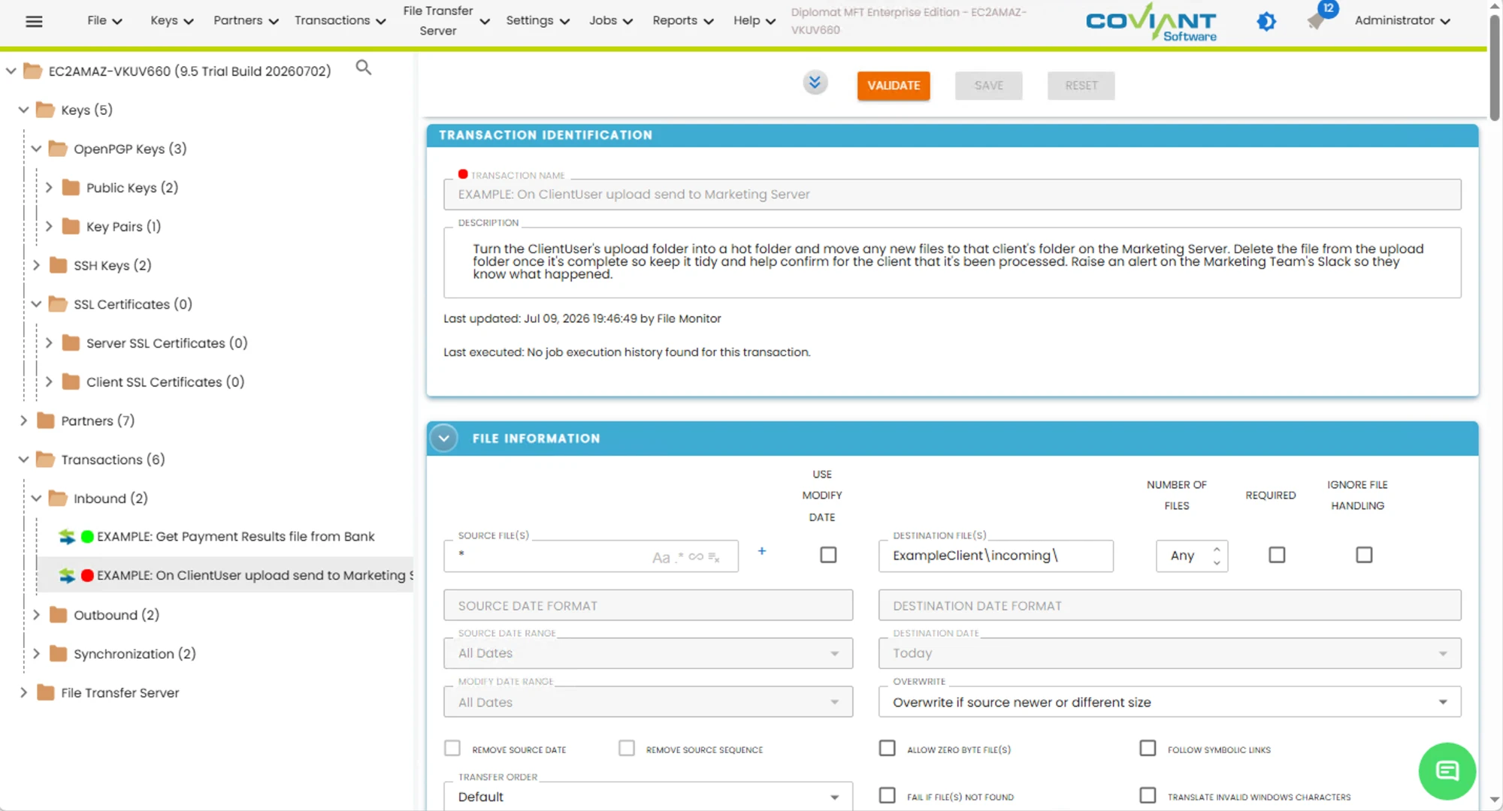The height and width of the screenshot is (811, 1503).
Task: Select EXAMPLE: Get Payment Results file from Bank
Action: coord(235,536)
